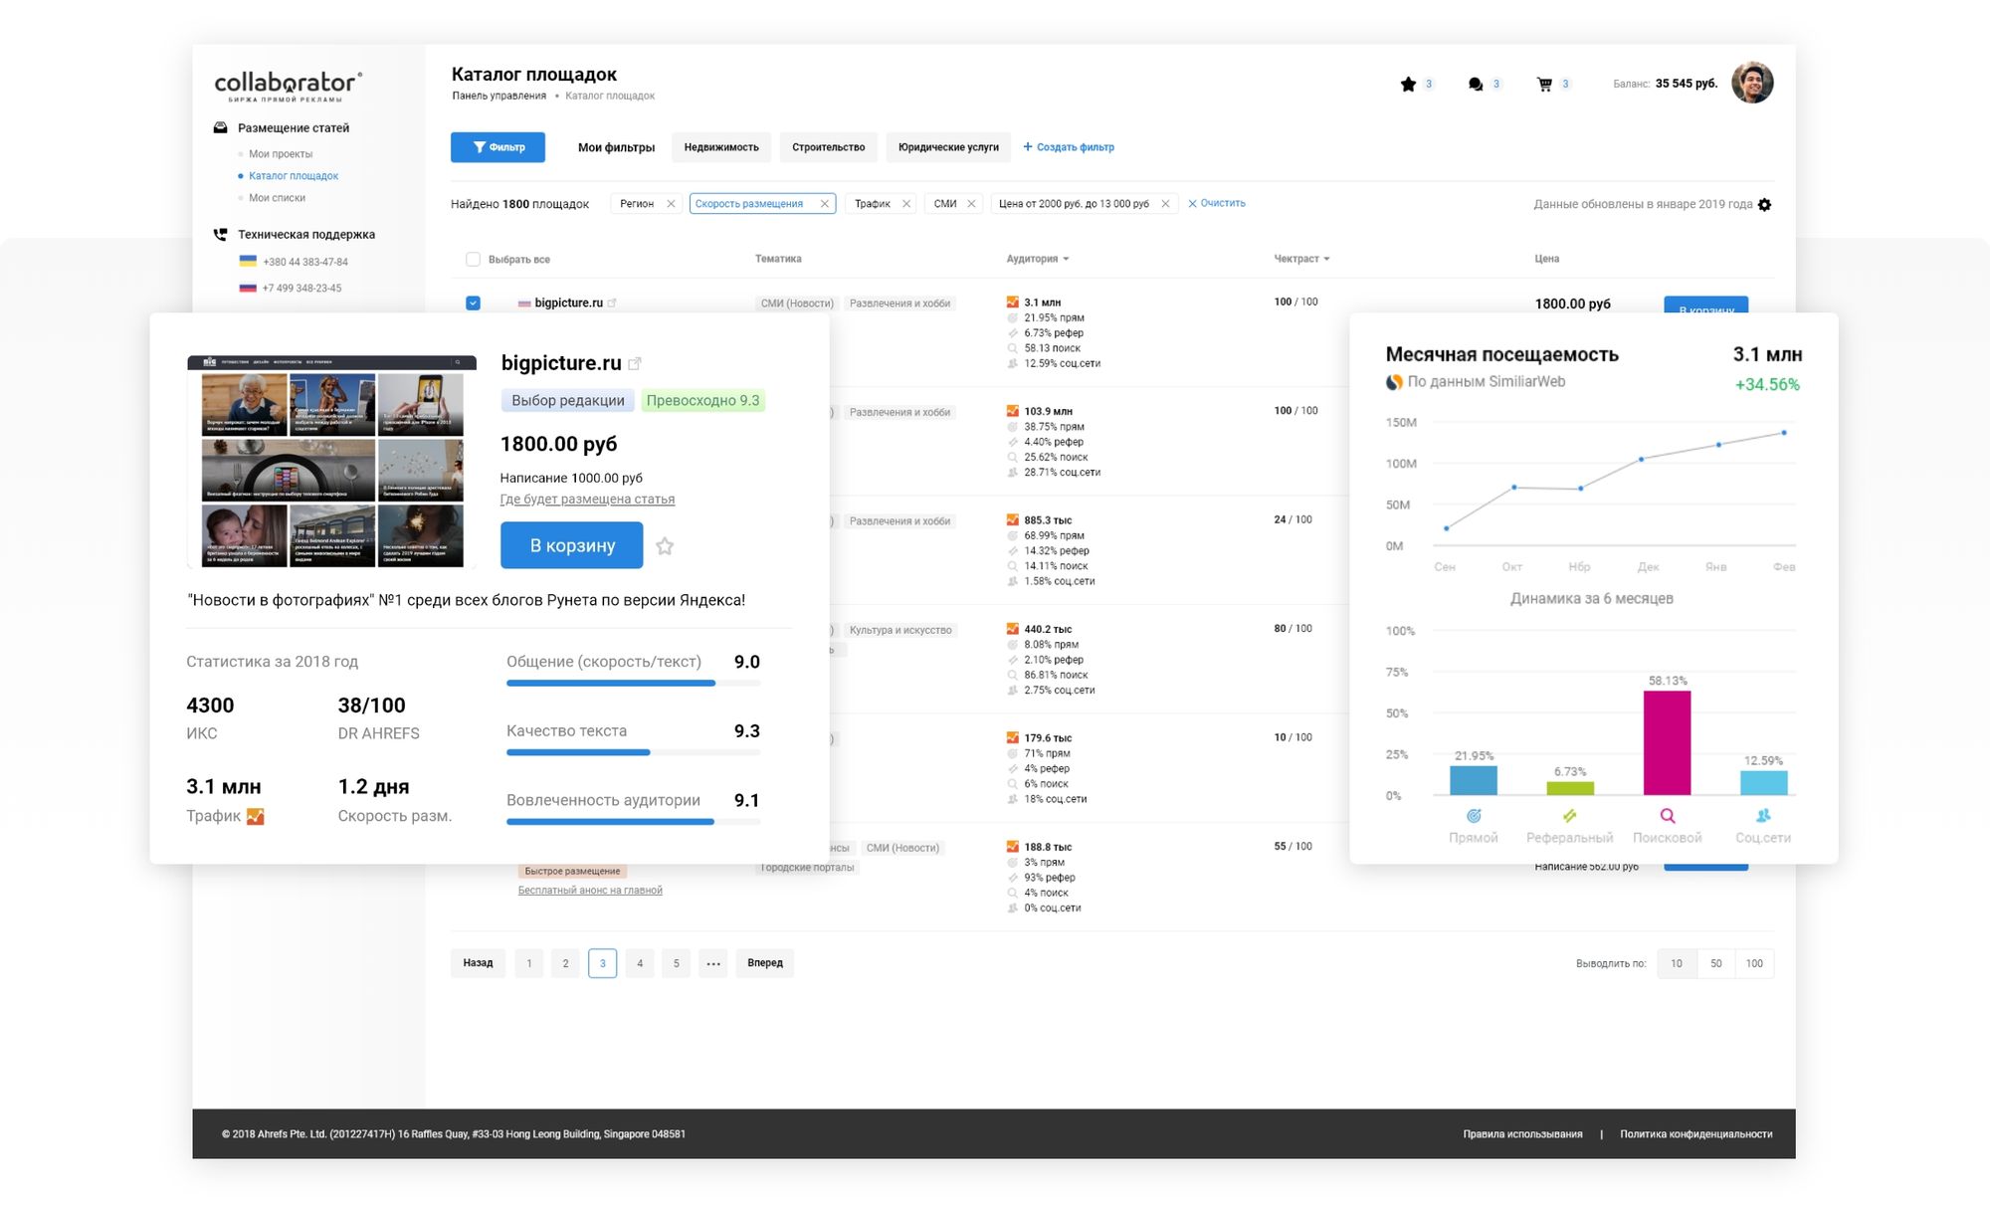Click settings gear next to data updated text
1990x1213 pixels.
(1764, 205)
